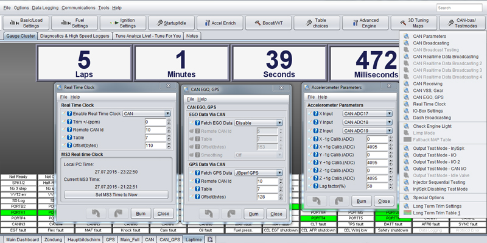Open the Fuel Settings toolbar button
487x243 pixels.
74,23
